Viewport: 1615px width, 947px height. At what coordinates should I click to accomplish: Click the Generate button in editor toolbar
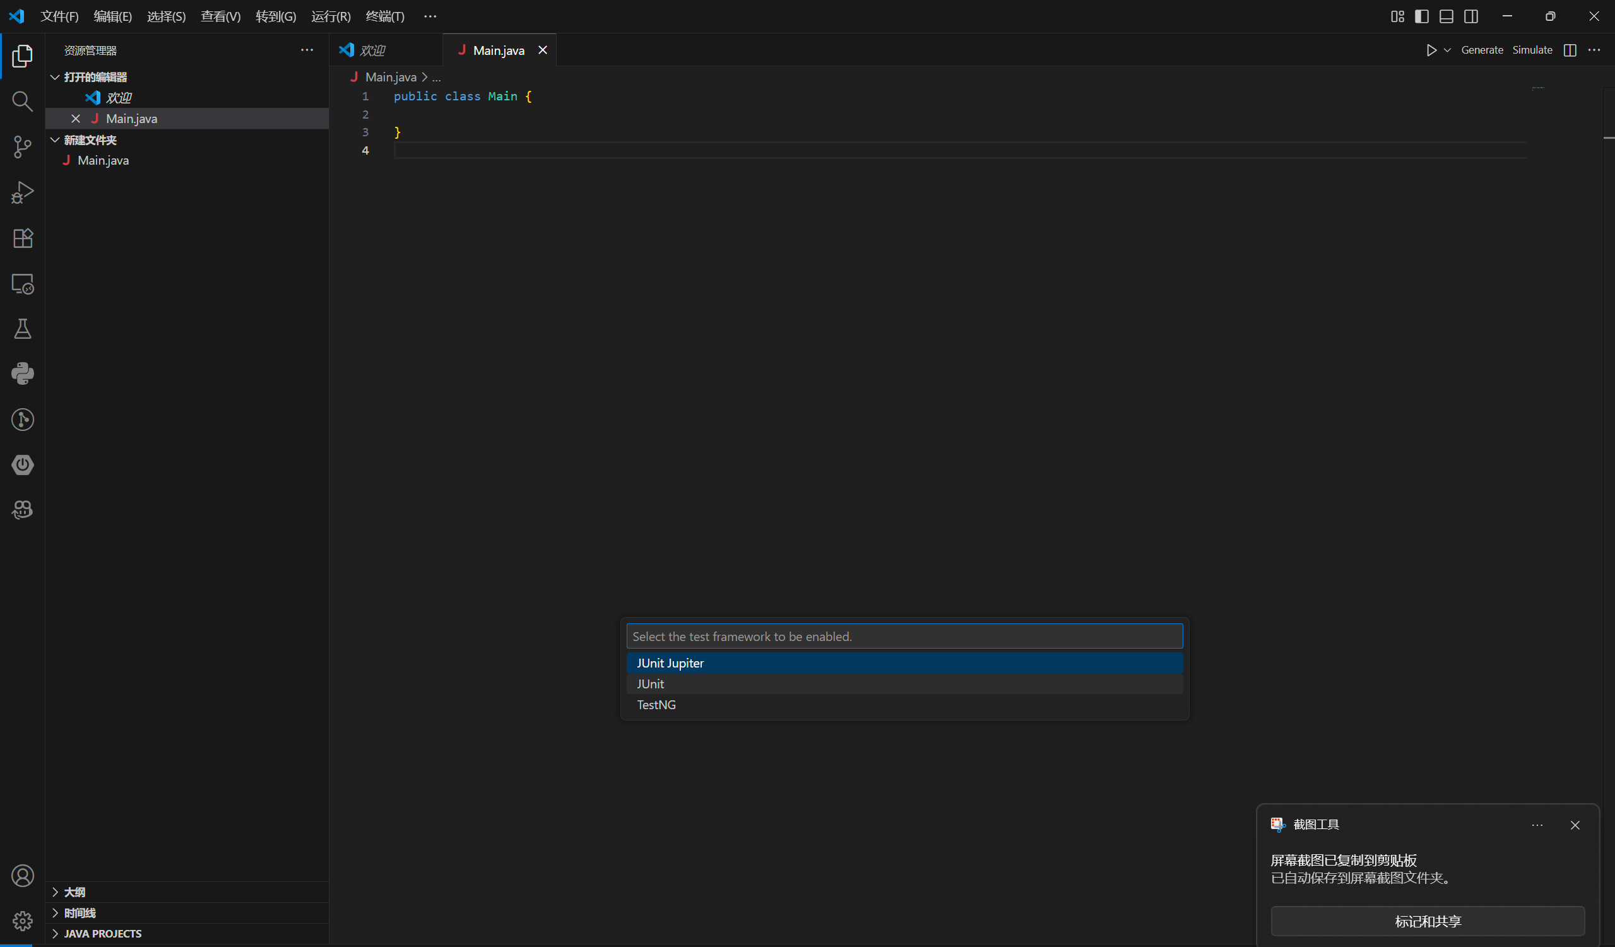1482,50
